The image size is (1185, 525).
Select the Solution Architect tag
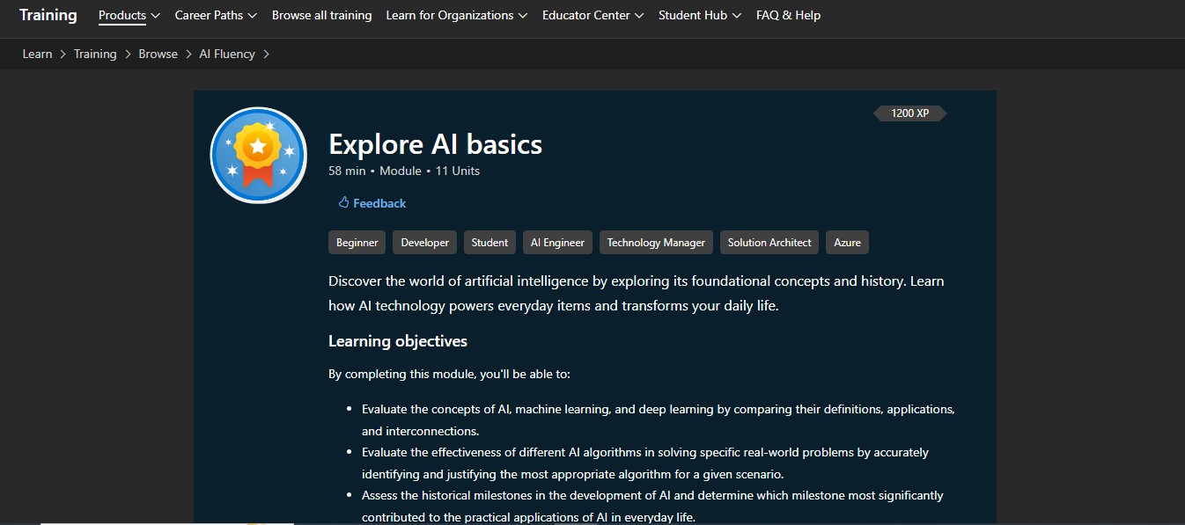tap(769, 243)
